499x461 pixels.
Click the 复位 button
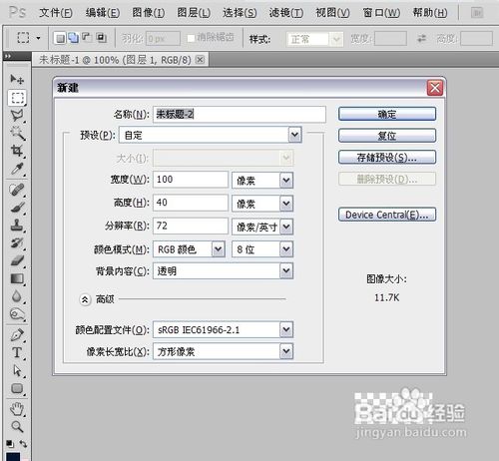point(387,136)
